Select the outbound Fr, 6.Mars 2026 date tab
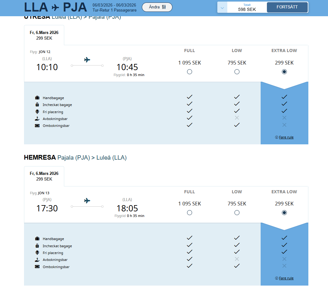Screen dimensions: 328x289 pyautogui.click(x=44, y=35)
